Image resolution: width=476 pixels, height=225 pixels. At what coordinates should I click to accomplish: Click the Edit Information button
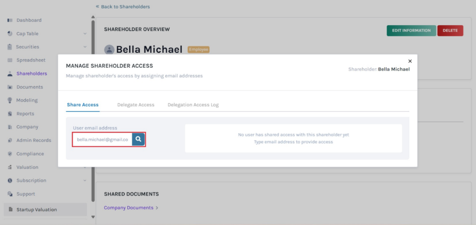(x=411, y=31)
